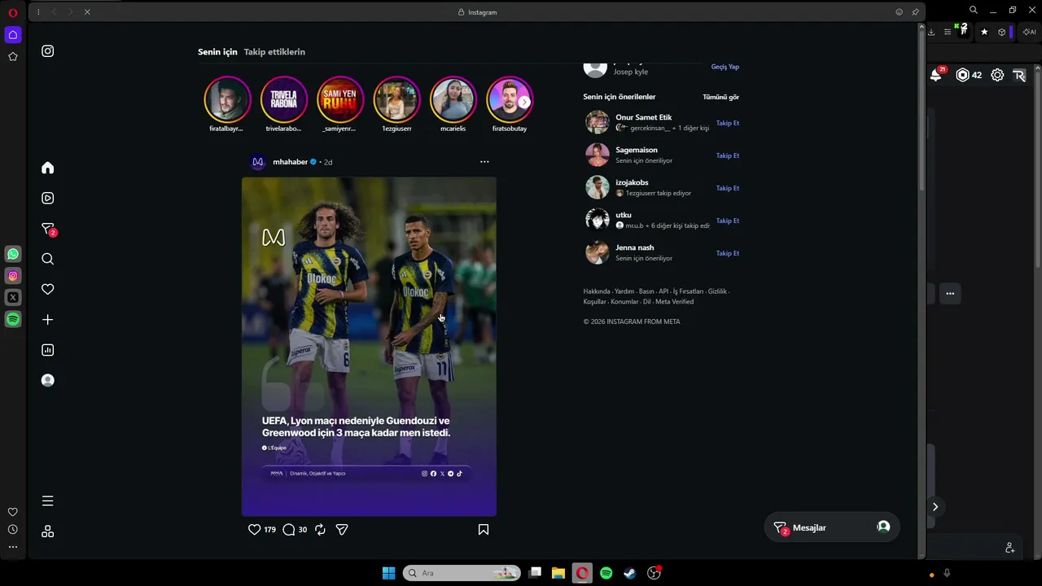Click the taskbar Ara search box

[x=462, y=573]
